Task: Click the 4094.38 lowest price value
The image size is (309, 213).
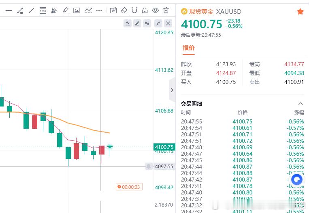Action: click(x=294, y=73)
